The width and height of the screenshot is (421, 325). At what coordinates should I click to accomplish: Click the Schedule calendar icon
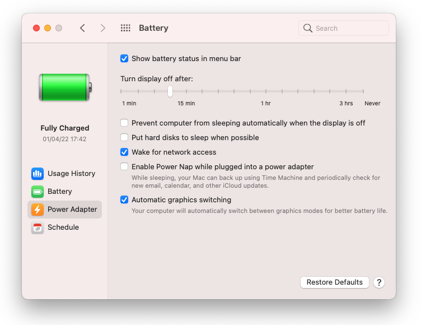coord(38,227)
